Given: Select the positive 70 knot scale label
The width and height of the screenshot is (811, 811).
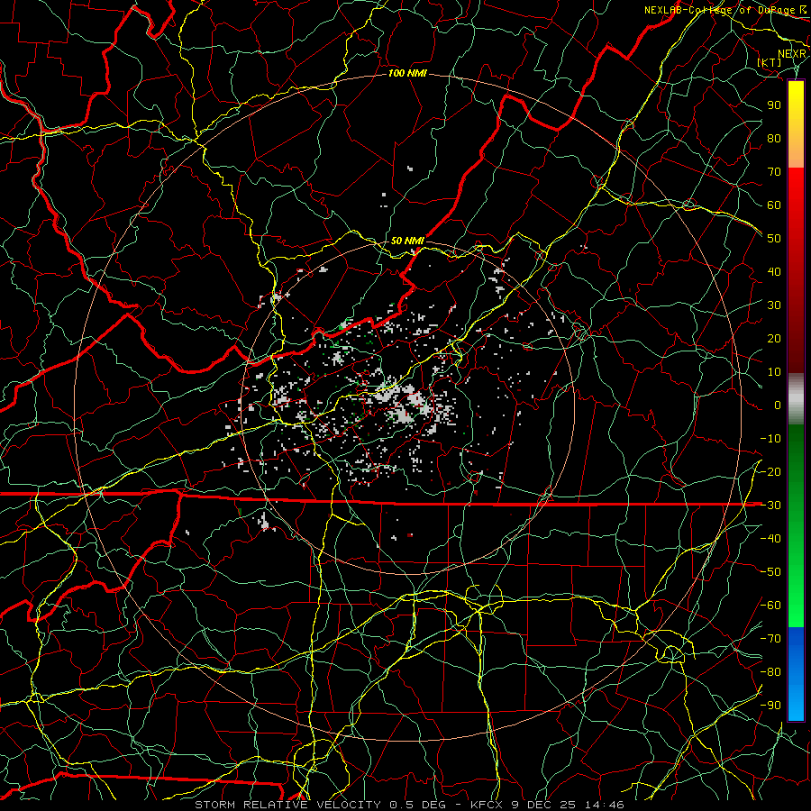Looking at the screenshot, I should (774, 172).
